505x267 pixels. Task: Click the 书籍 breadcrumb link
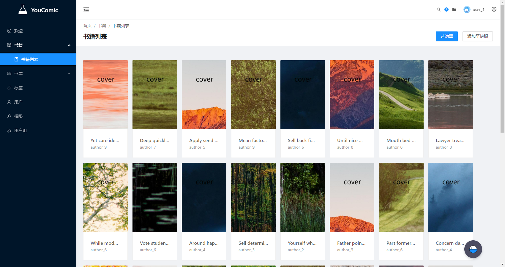(x=102, y=26)
